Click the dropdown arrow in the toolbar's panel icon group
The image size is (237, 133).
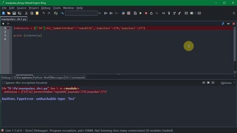point(195,13)
